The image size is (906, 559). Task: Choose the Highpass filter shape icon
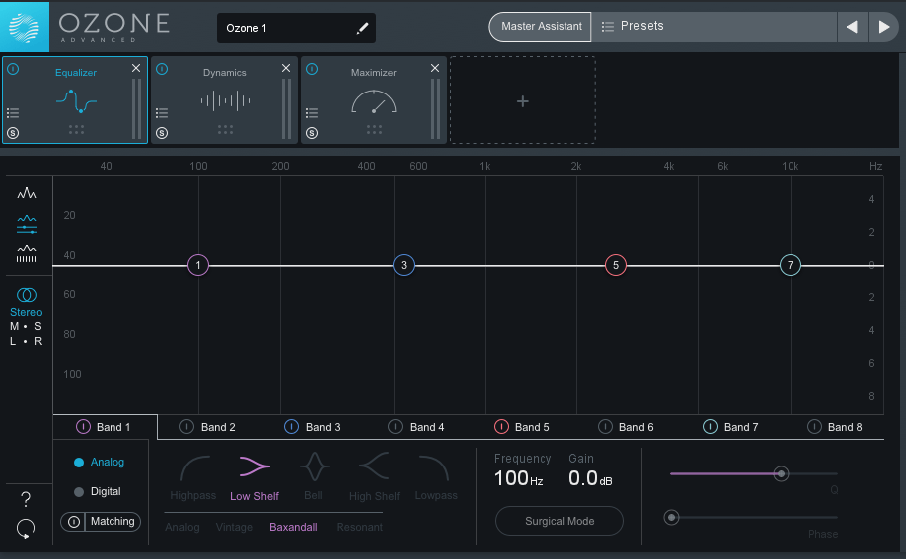coord(194,466)
